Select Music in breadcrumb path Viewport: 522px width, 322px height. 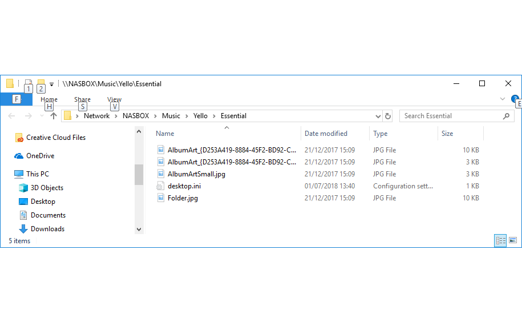171,116
